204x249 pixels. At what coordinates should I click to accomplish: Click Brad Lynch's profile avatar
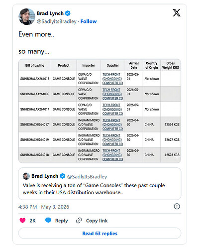point(27,16)
